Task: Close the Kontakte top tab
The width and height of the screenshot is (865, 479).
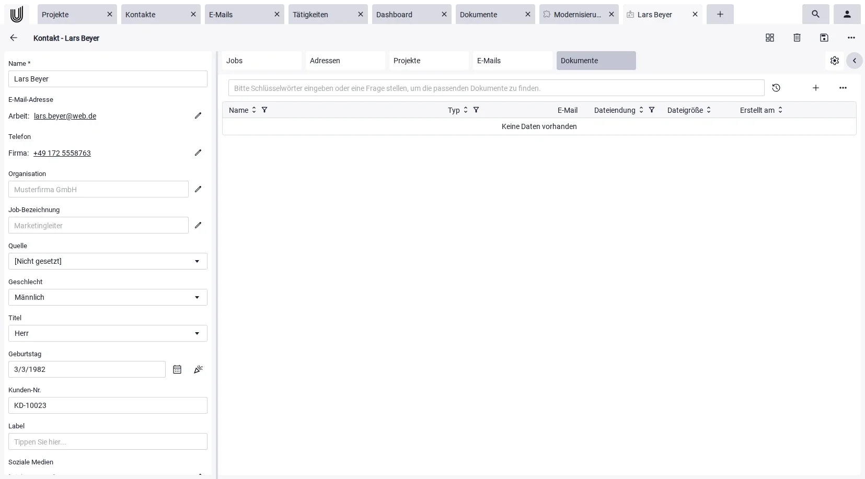Action: 193,14
